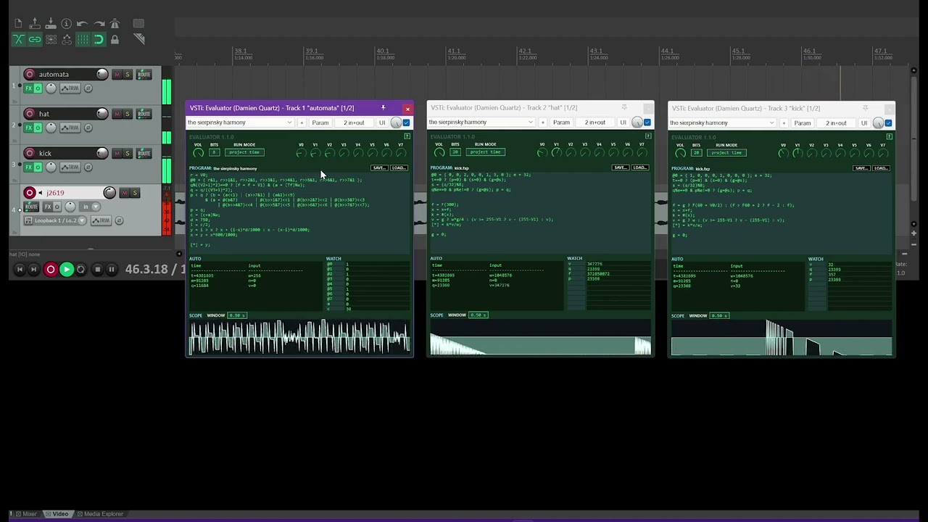928x522 pixels.
Task: Toggle record arm on j2619 track
Action: point(30,193)
